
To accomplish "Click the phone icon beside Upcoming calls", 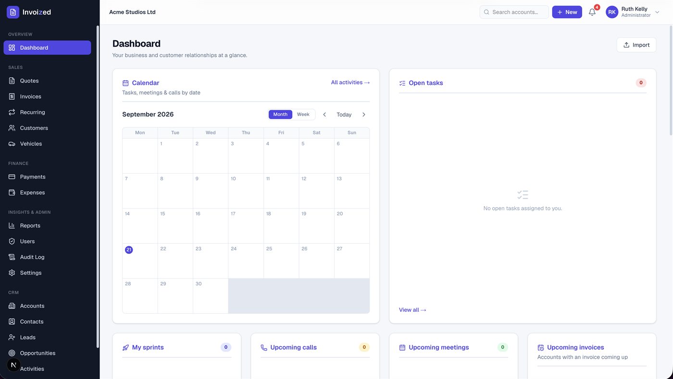I will [264, 347].
